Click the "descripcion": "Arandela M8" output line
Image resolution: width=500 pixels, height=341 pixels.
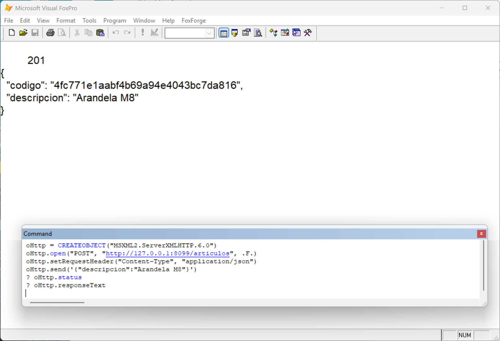pos(72,98)
